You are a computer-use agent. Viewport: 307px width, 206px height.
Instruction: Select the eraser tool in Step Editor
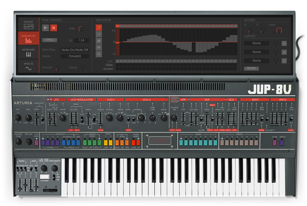[x=99, y=40]
